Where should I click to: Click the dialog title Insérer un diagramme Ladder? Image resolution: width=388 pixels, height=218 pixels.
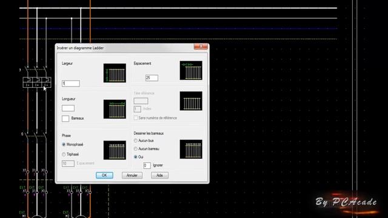(81, 48)
